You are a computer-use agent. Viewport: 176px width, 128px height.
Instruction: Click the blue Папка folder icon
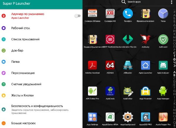[x=4, y=62]
